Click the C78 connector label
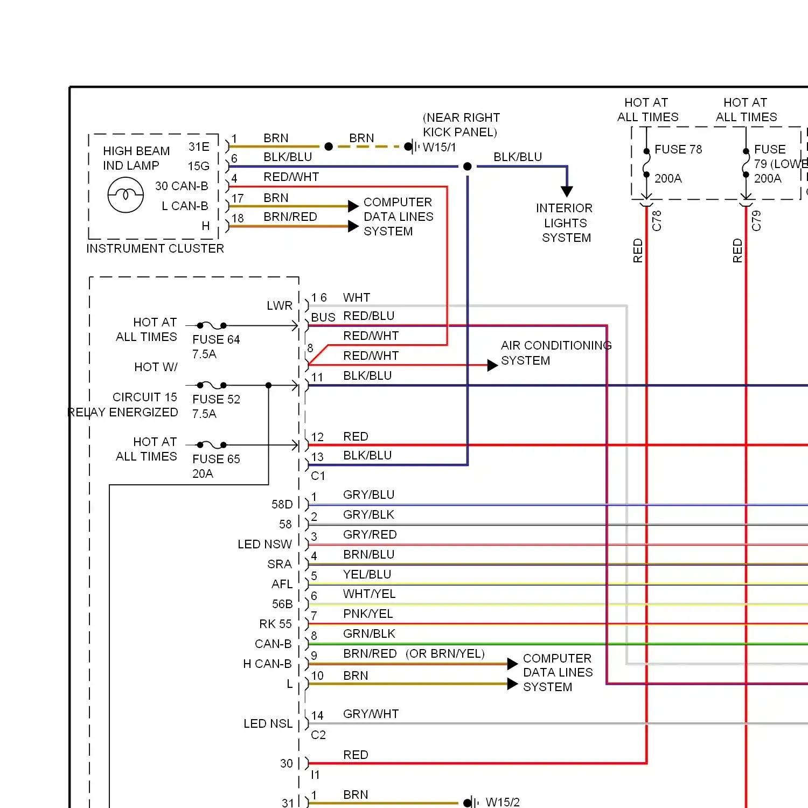Viewport: 808px width, 808px height. pyautogui.click(x=656, y=221)
